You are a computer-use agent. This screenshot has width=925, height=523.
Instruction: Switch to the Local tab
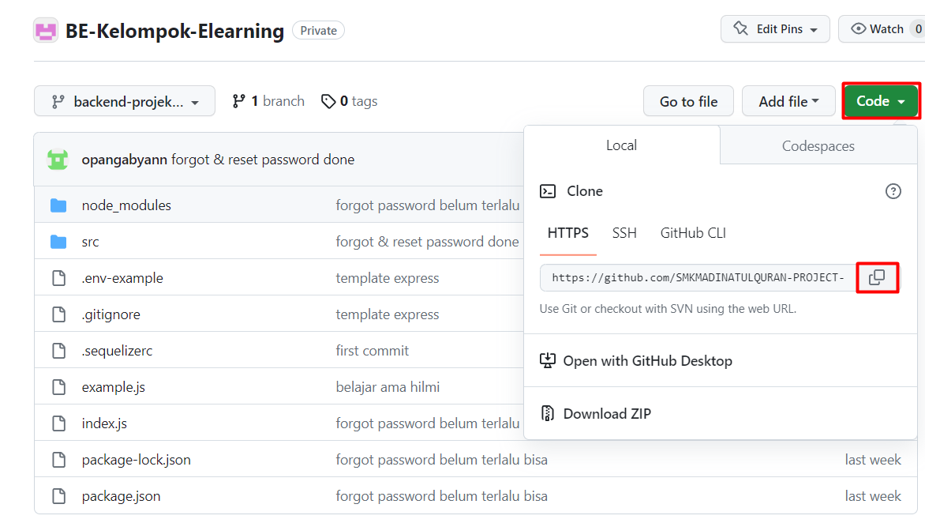pos(622,145)
